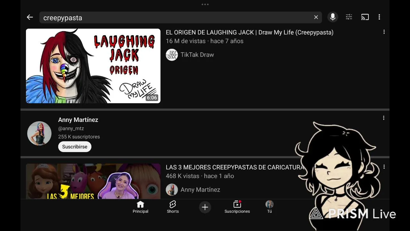Open the Tú profile tab

coord(269,207)
